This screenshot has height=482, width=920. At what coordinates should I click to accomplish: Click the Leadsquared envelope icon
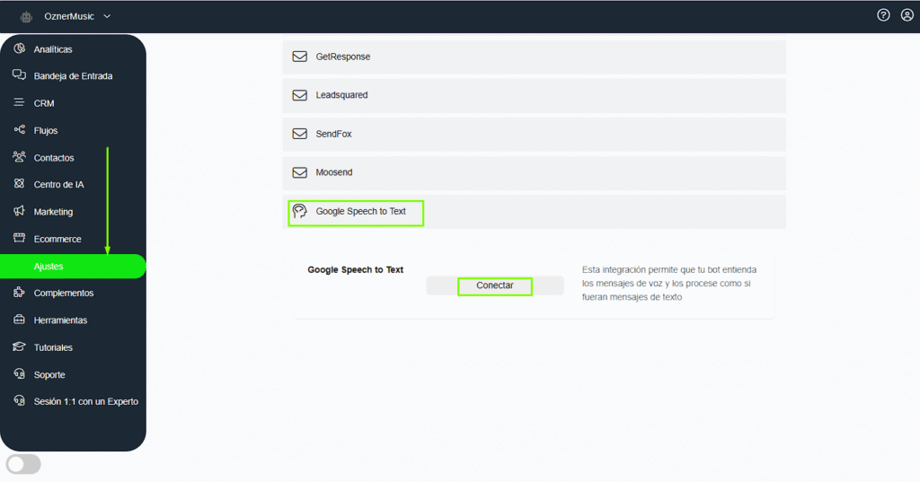click(300, 95)
